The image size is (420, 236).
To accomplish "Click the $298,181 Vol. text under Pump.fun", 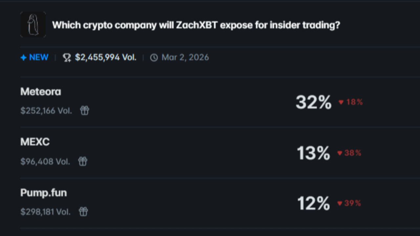I will tap(45, 212).
